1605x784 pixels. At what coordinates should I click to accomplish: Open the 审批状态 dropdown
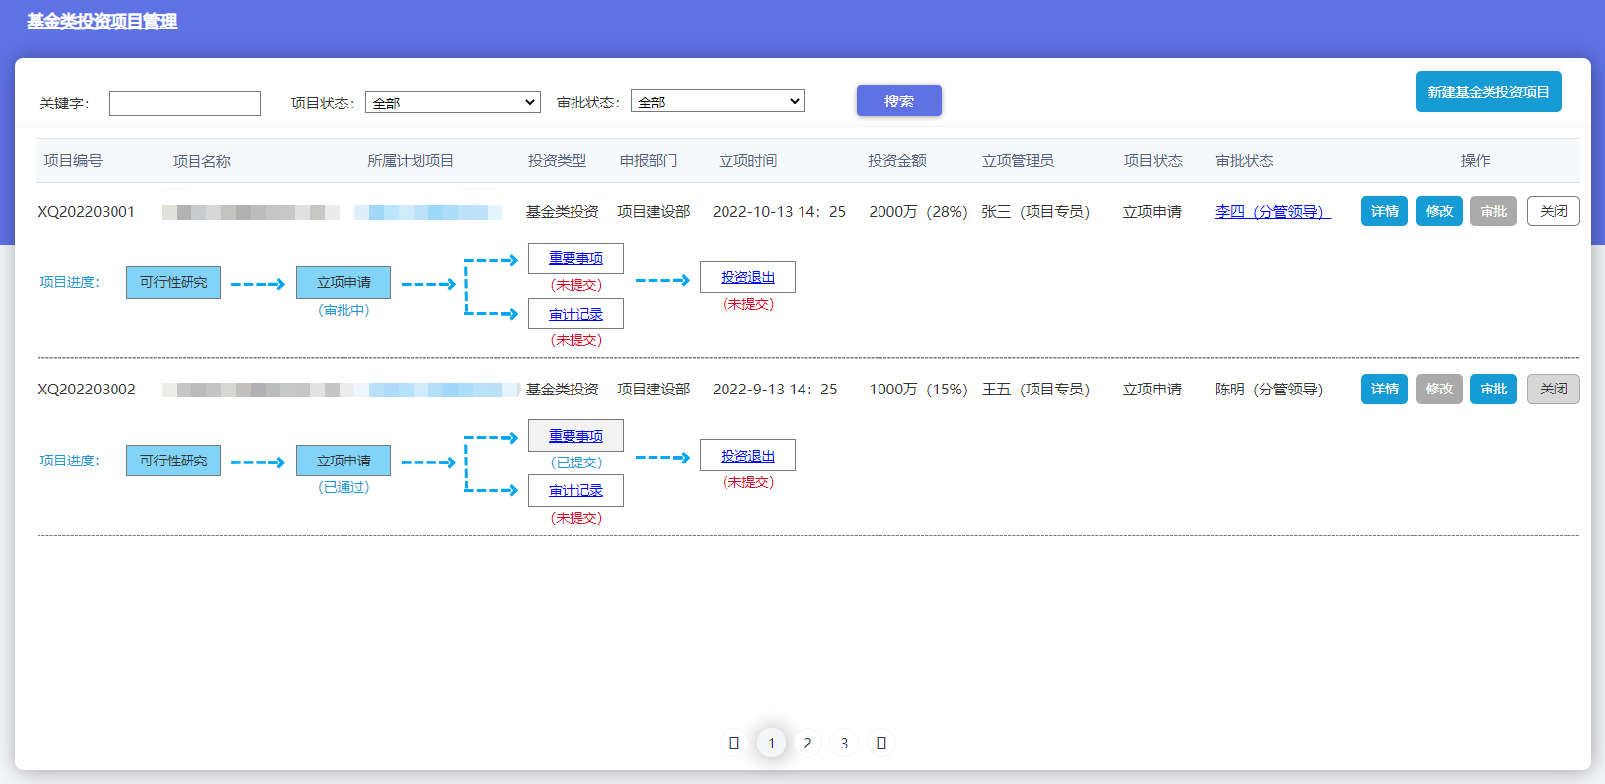(718, 101)
